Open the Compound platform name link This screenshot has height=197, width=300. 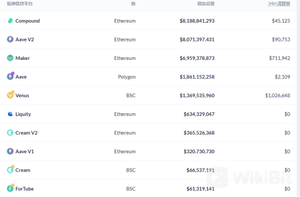click(28, 21)
